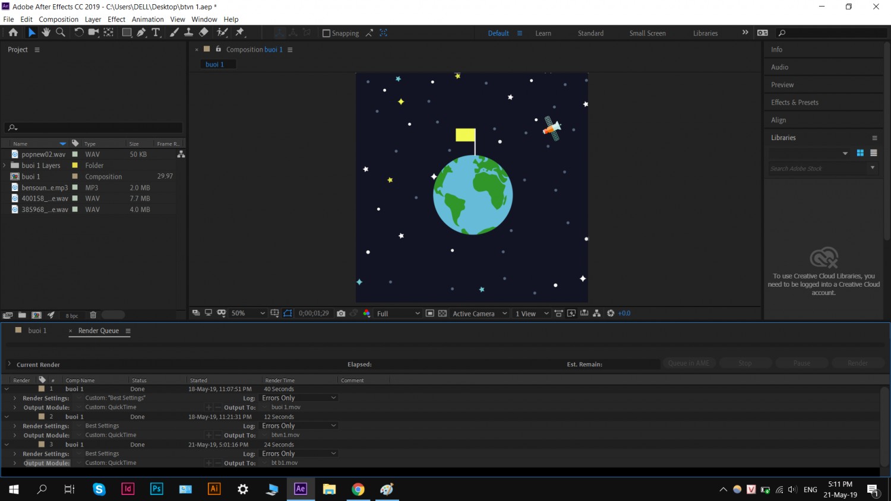The height and width of the screenshot is (501, 891).
Task: Switch to the Learn workspace
Action: coord(543,33)
